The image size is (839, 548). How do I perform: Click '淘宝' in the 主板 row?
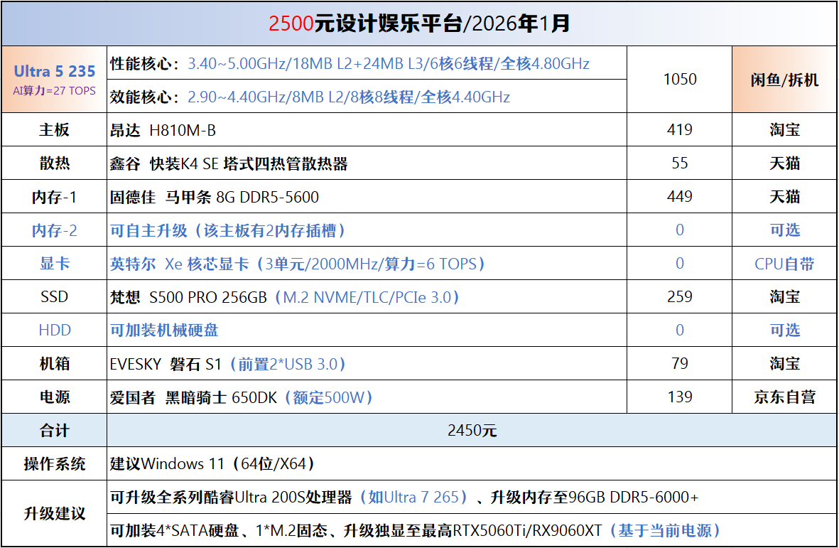click(784, 129)
